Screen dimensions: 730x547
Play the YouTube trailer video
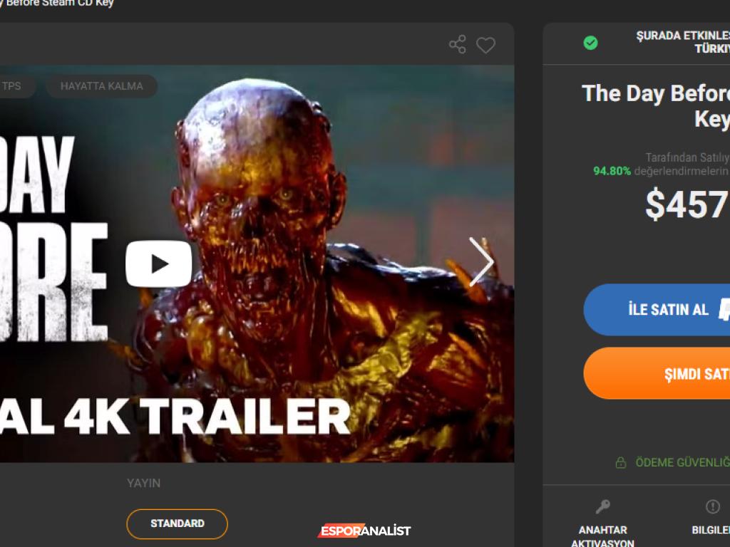click(x=158, y=264)
